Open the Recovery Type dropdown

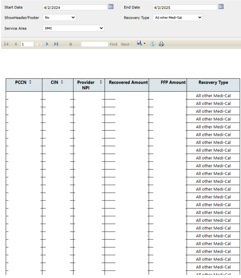(178, 18)
